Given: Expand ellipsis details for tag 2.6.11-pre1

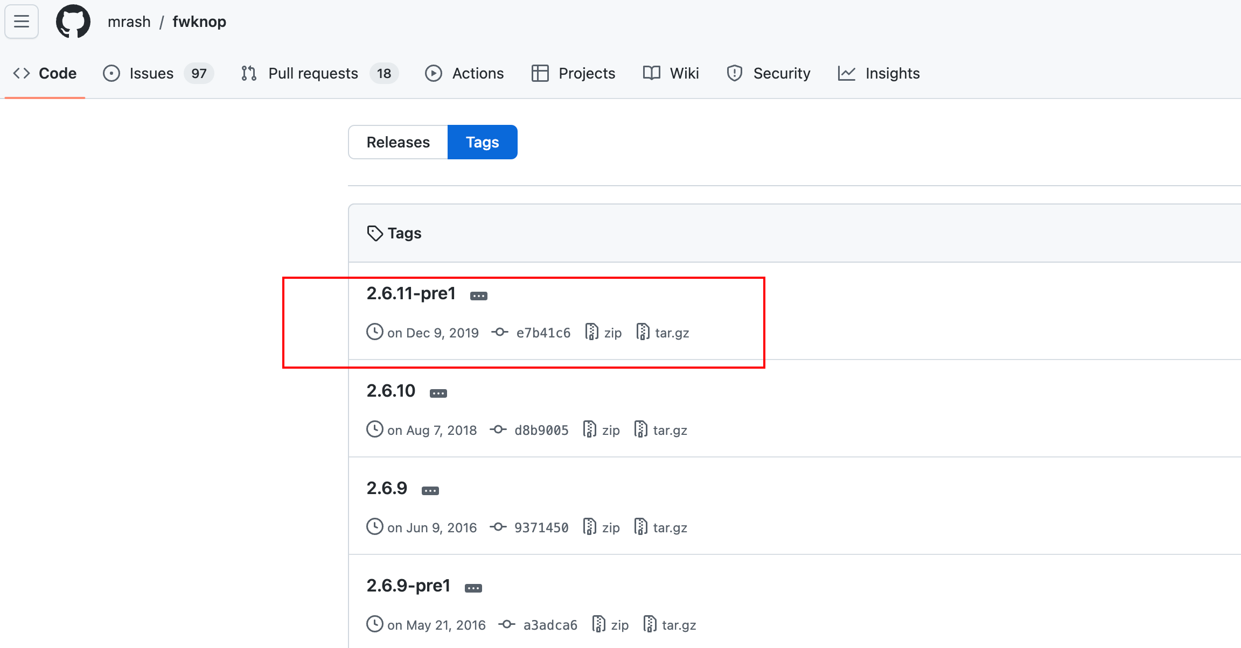Looking at the screenshot, I should tap(478, 296).
